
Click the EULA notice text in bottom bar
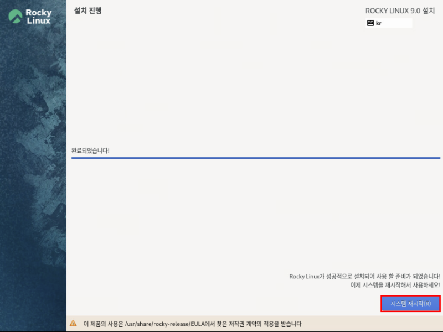coord(192,324)
